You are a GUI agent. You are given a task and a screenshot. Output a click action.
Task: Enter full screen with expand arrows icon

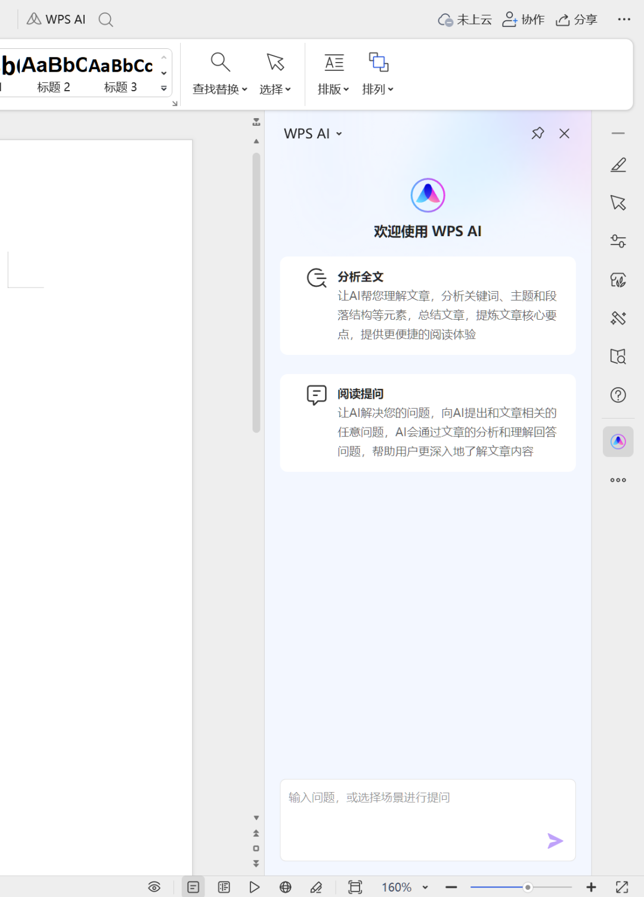[x=623, y=887]
